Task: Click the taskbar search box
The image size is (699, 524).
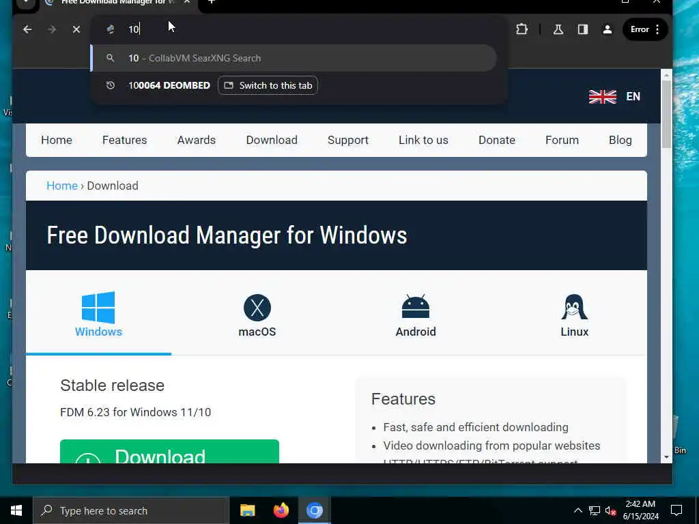Action: pos(131,510)
